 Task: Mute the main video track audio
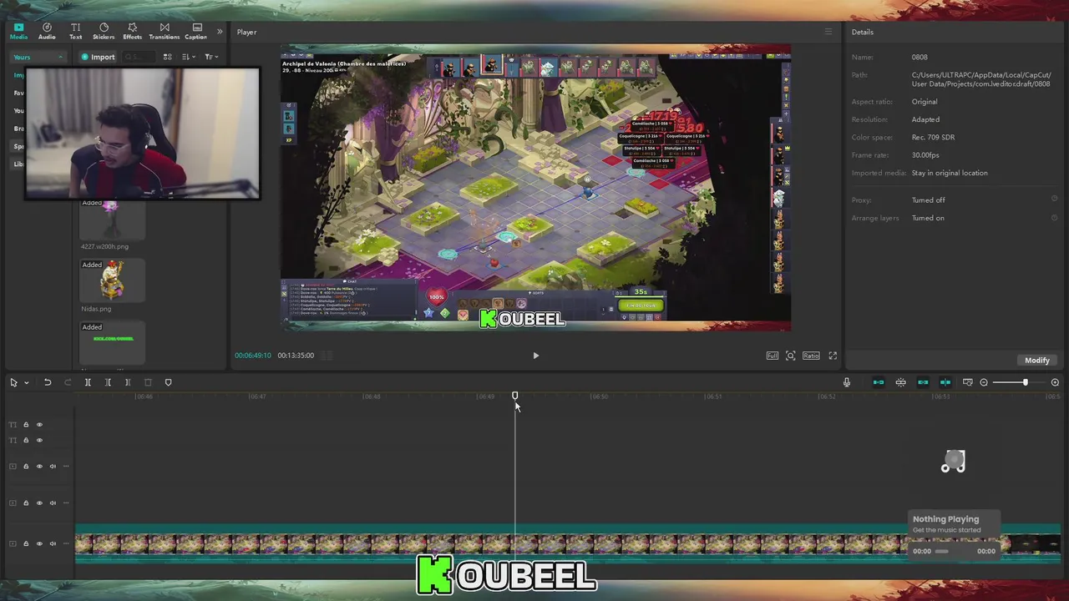tap(53, 543)
